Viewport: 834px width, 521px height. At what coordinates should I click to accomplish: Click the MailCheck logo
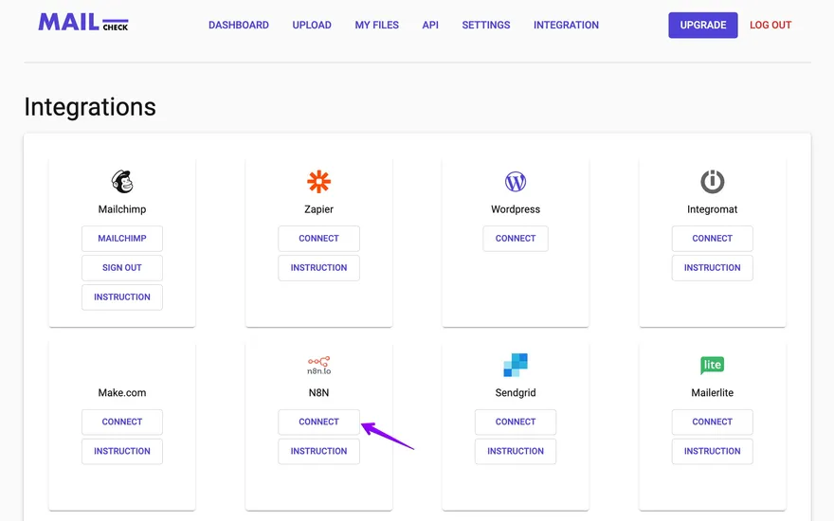pyautogui.click(x=83, y=23)
